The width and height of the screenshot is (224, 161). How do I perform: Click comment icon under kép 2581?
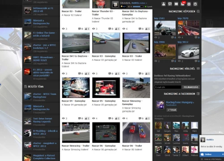(x=172, y=37)
